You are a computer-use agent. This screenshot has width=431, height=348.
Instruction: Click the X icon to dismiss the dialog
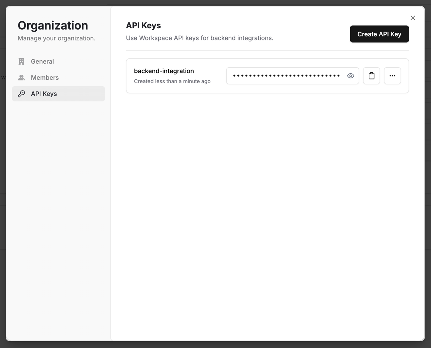point(413,18)
